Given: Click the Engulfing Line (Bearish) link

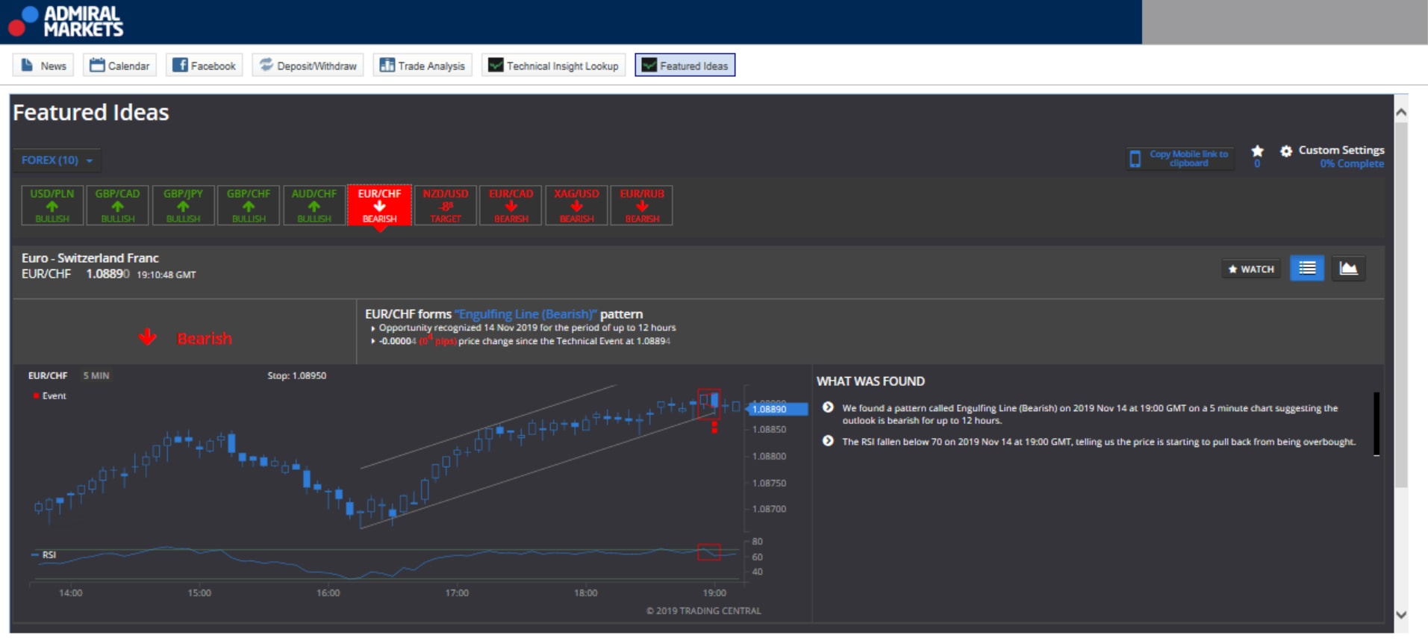Looking at the screenshot, I should 526,314.
